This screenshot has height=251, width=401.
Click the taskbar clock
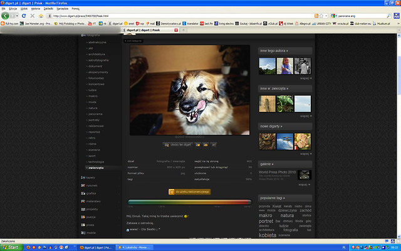pos(395,247)
